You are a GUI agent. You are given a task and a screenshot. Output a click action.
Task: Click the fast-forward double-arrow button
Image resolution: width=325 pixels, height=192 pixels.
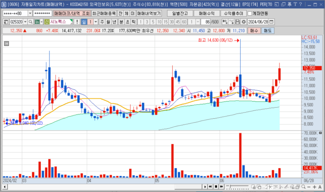[222, 187]
